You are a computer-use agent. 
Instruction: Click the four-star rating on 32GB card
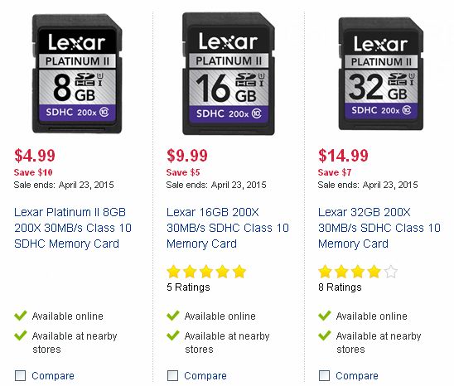(358, 272)
